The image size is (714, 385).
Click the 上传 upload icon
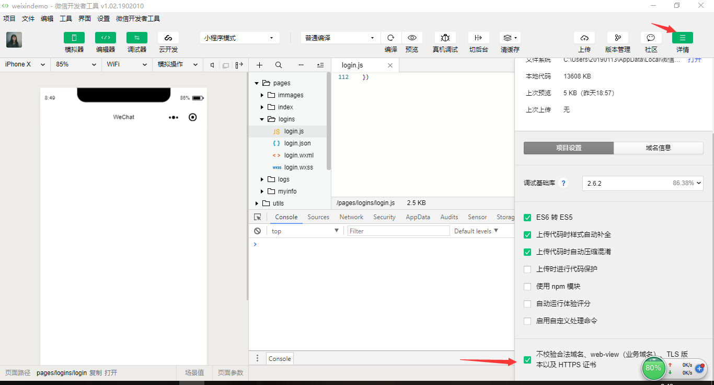point(584,38)
